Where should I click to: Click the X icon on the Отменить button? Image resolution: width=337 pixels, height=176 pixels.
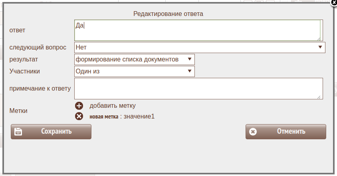click(253, 132)
